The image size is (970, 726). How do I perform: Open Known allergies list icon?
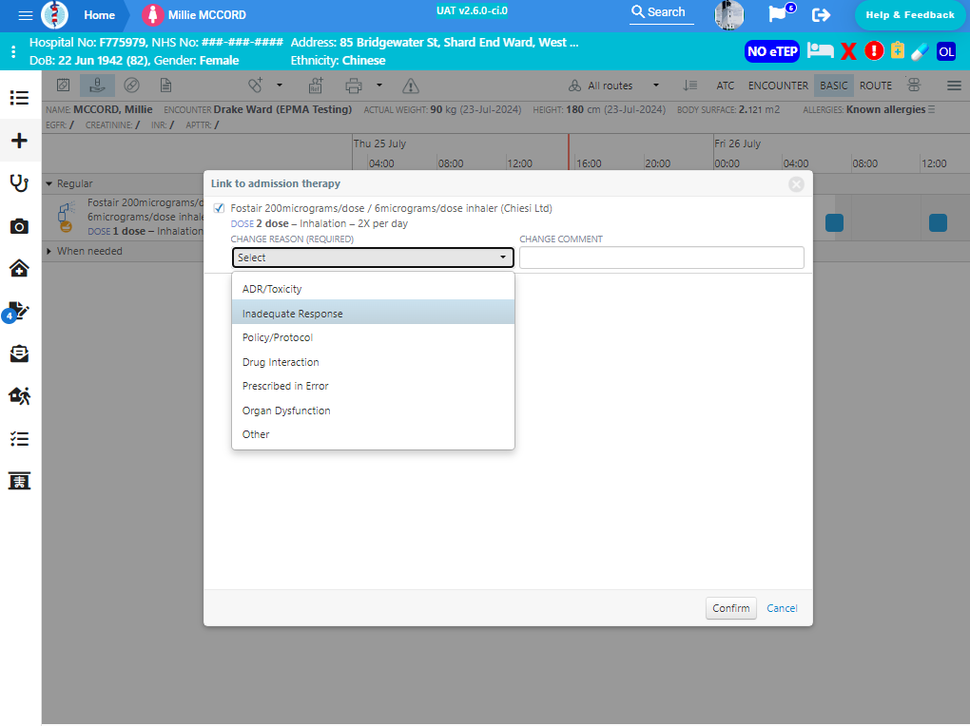[931, 109]
